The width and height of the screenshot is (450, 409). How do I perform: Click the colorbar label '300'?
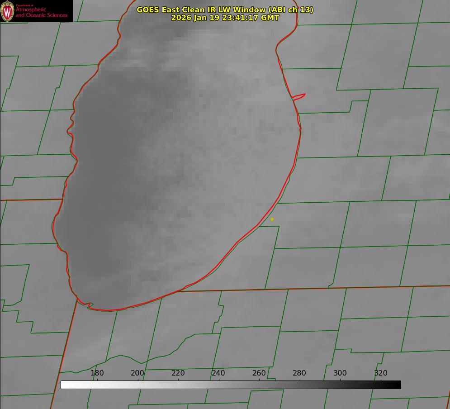click(x=340, y=373)
